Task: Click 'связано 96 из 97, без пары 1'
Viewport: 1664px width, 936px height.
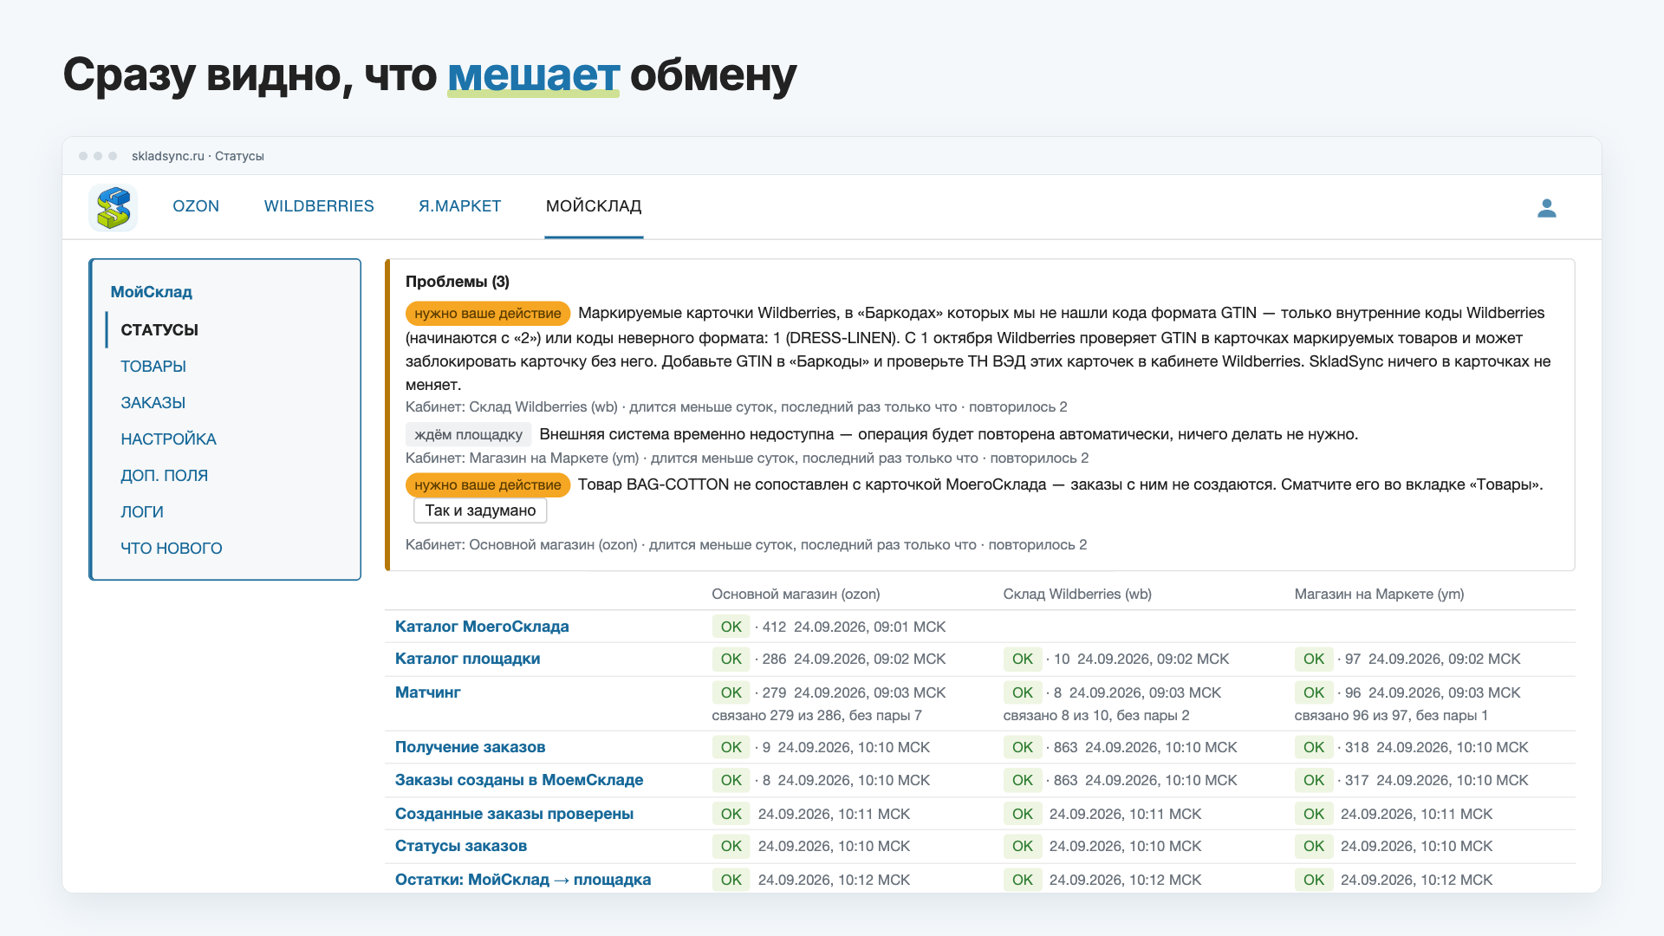Action: [1391, 715]
